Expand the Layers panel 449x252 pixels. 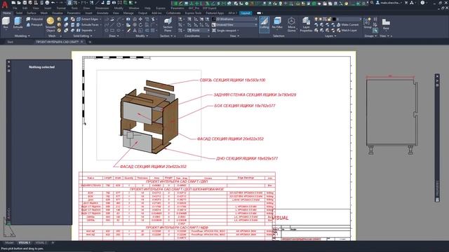(x=330, y=36)
